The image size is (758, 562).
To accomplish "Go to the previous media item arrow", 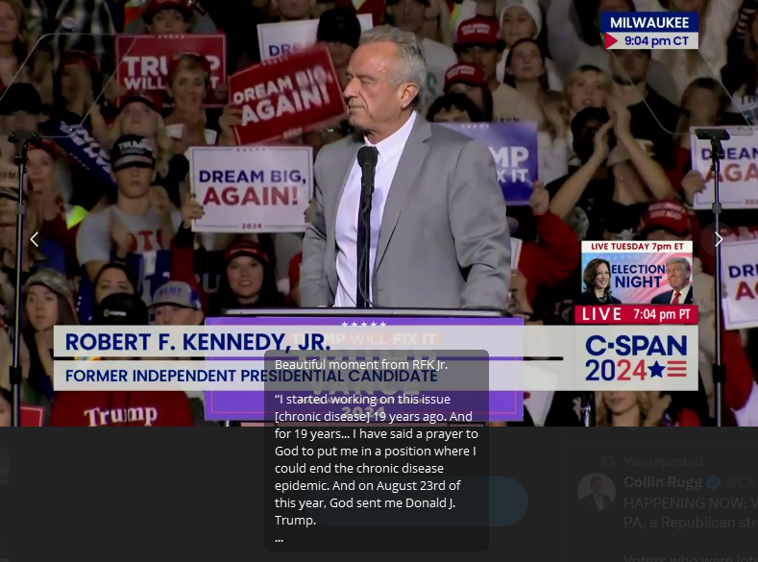I will pyautogui.click(x=35, y=239).
